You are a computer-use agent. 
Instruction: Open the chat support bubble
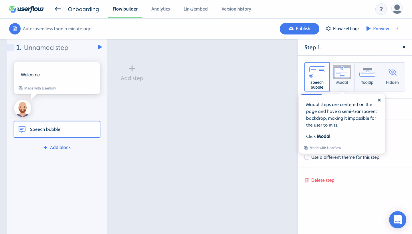point(398,220)
